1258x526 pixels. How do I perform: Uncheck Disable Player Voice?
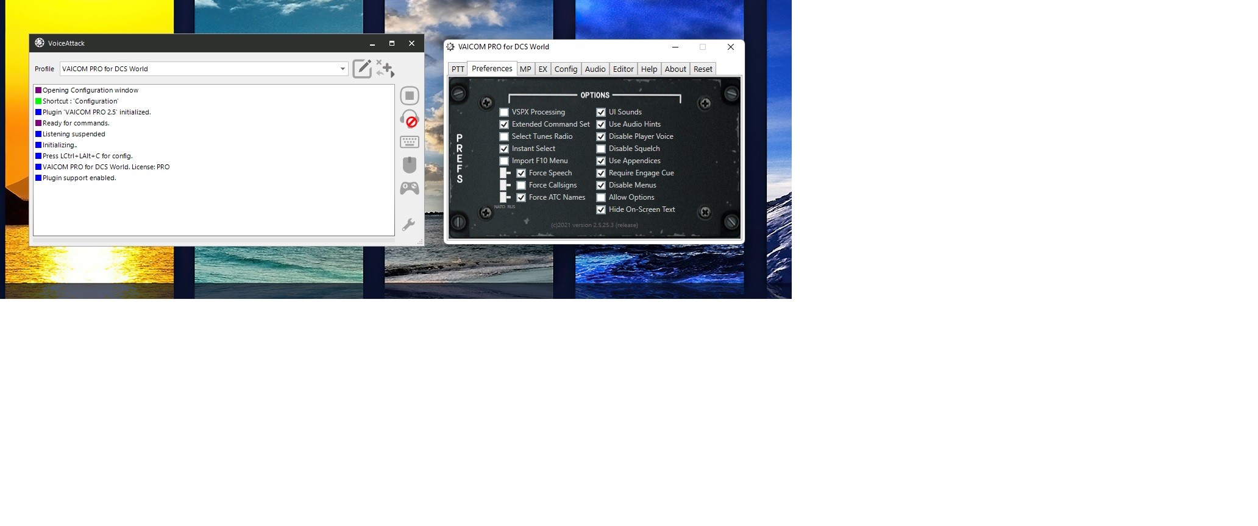tap(601, 136)
